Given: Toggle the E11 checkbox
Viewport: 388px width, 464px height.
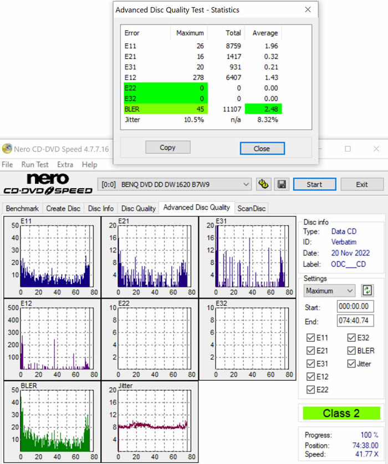Looking at the screenshot, I should click(310, 337).
